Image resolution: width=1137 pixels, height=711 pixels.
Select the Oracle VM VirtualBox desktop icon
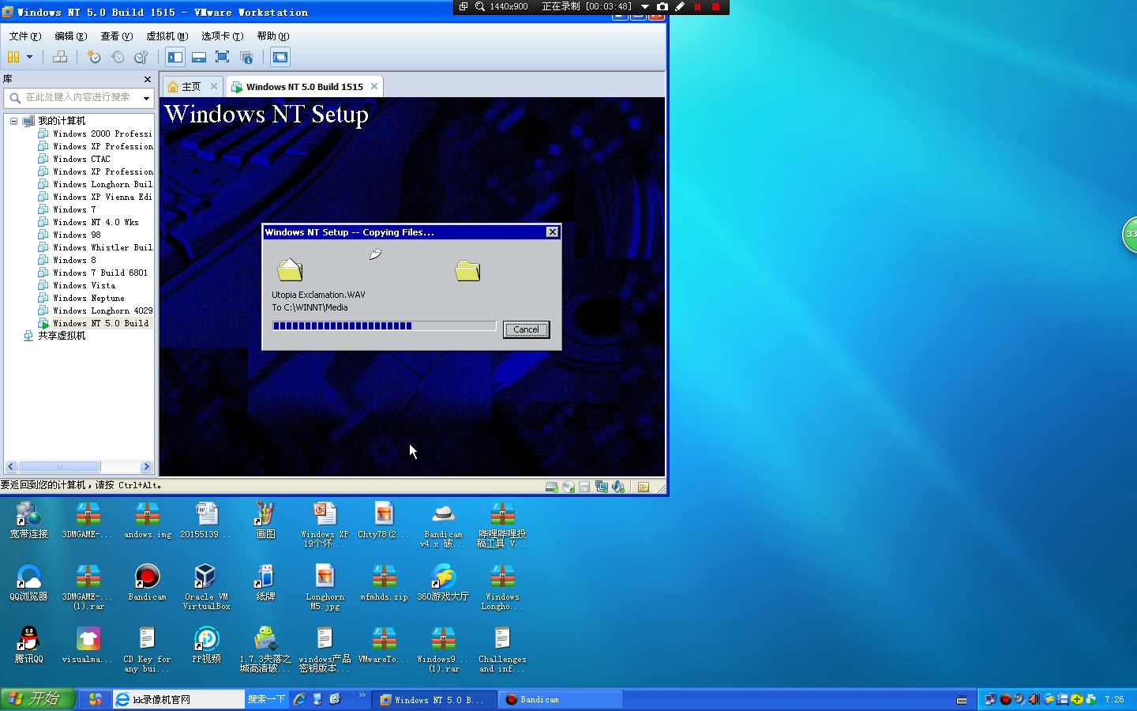(206, 588)
